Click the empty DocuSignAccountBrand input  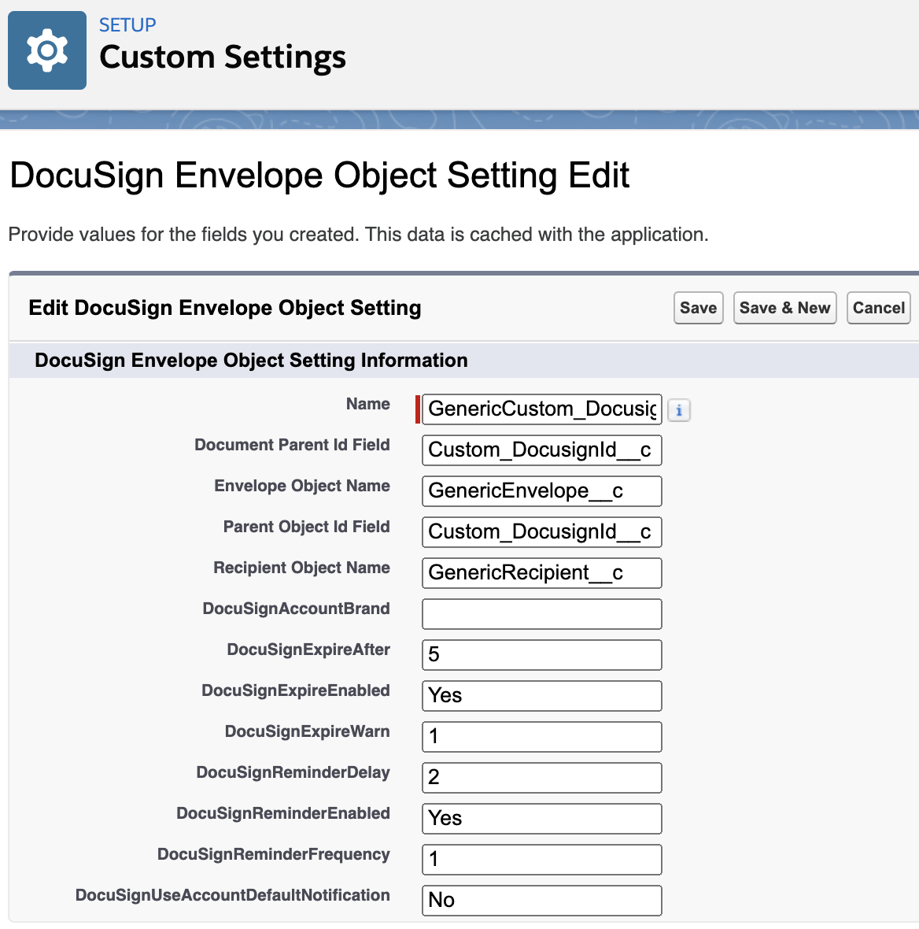(x=542, y=614)
